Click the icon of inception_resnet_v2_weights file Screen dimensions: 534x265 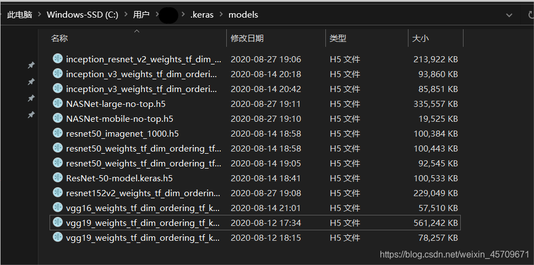coord(58,58)
